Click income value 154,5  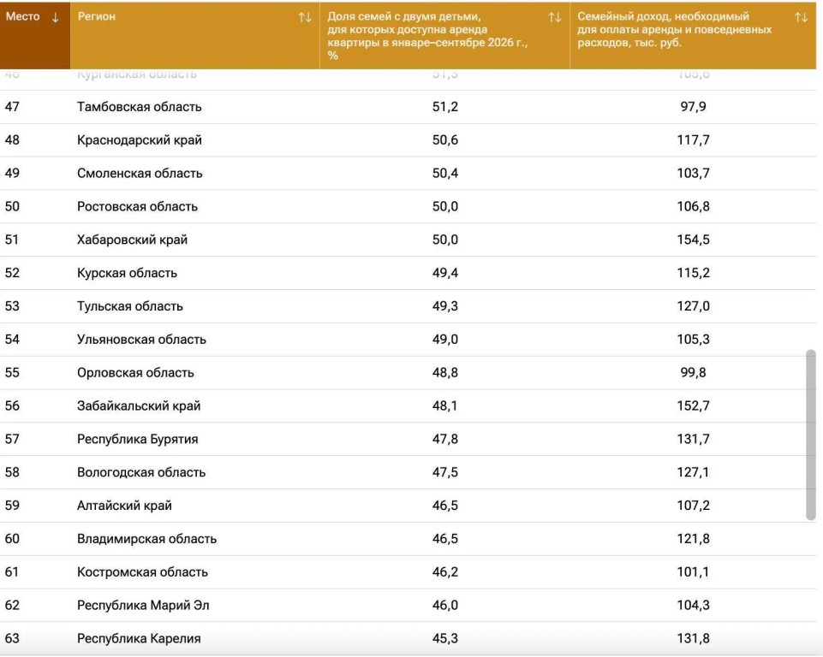click(693, 240)
